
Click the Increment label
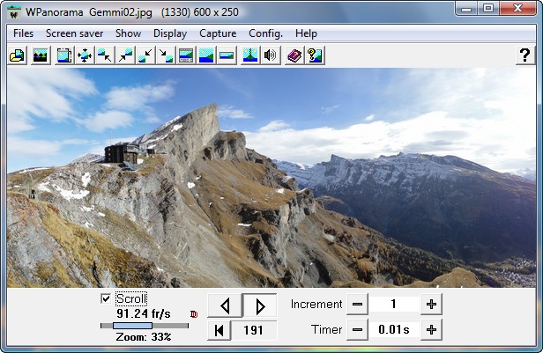[x=316, y=305]
